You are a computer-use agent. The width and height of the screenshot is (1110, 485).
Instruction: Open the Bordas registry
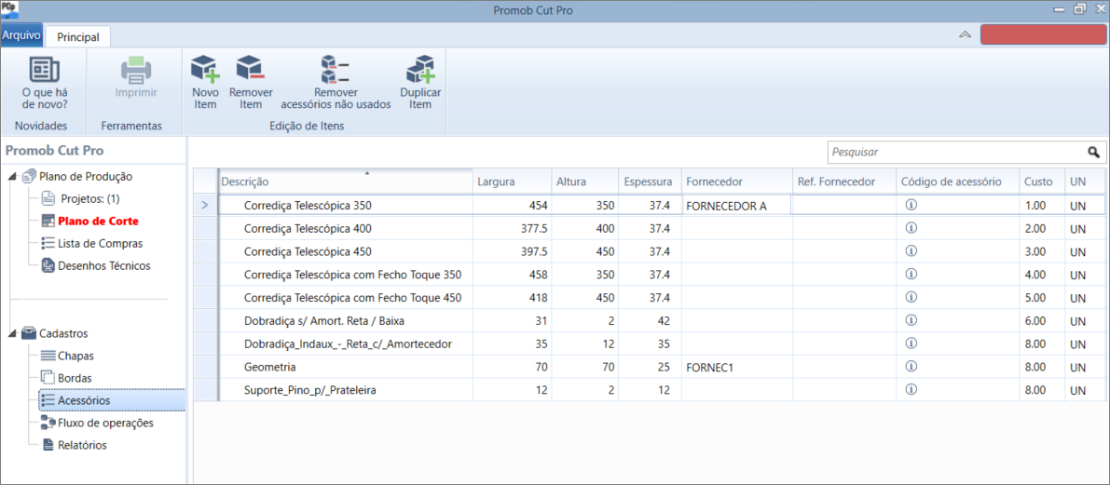75,378
